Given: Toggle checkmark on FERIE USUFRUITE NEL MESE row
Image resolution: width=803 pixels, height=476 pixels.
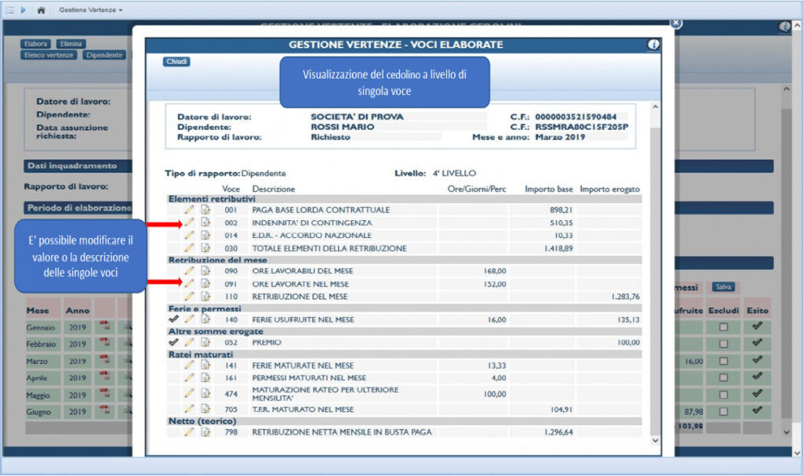Looking at the screenshot, I should pos(173,319).
